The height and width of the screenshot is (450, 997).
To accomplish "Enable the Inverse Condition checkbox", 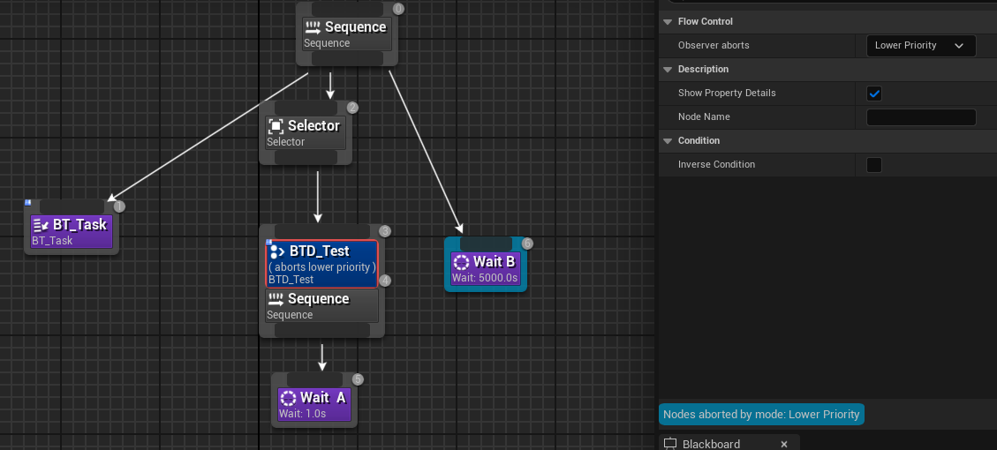I will (874, 165).
